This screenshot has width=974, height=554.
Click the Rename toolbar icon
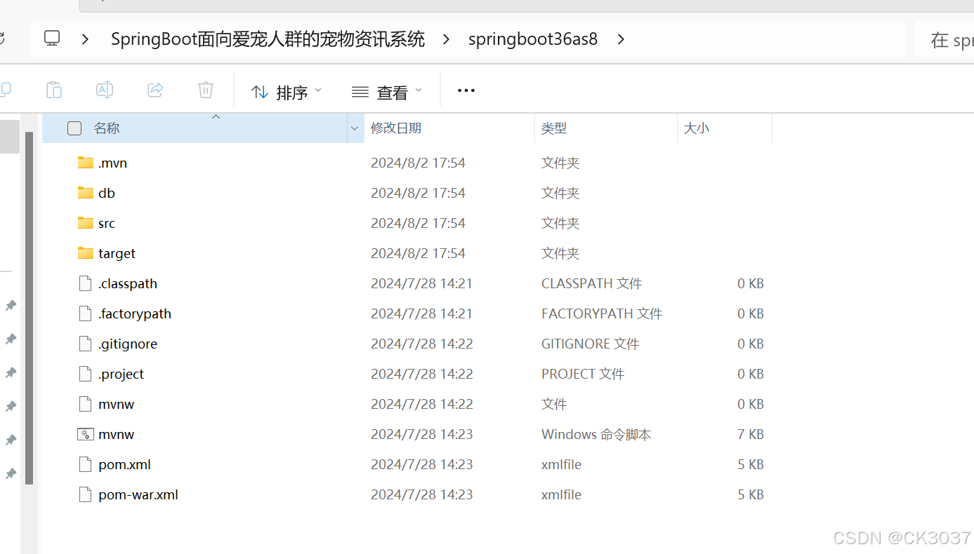[104, 90]
